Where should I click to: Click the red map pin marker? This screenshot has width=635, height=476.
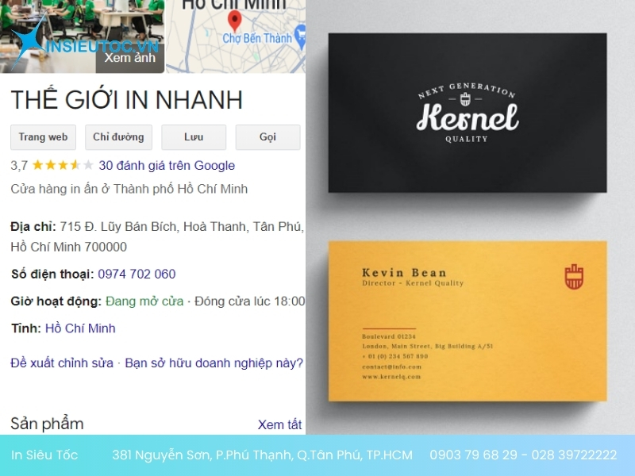point(234,21)
